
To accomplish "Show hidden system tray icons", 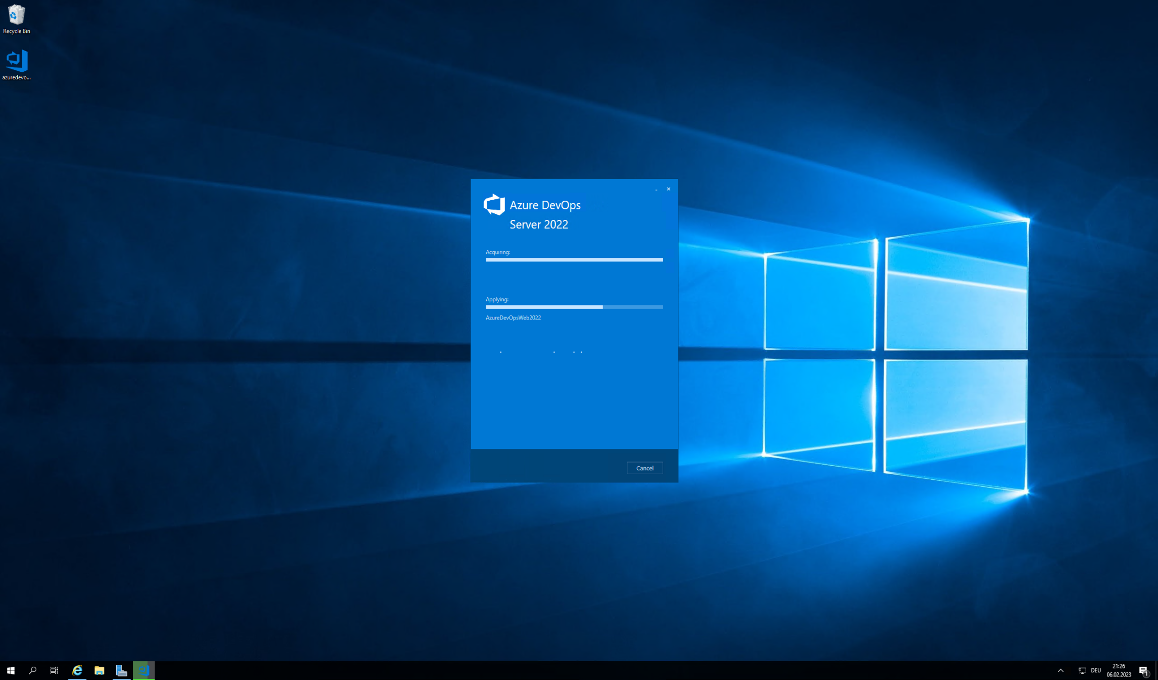I will point(1060,670).
